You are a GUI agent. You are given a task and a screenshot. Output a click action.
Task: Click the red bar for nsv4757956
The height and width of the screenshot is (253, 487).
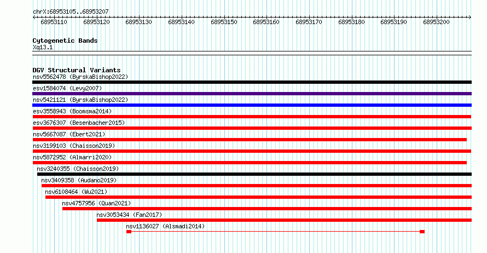[x=267, y=209]
